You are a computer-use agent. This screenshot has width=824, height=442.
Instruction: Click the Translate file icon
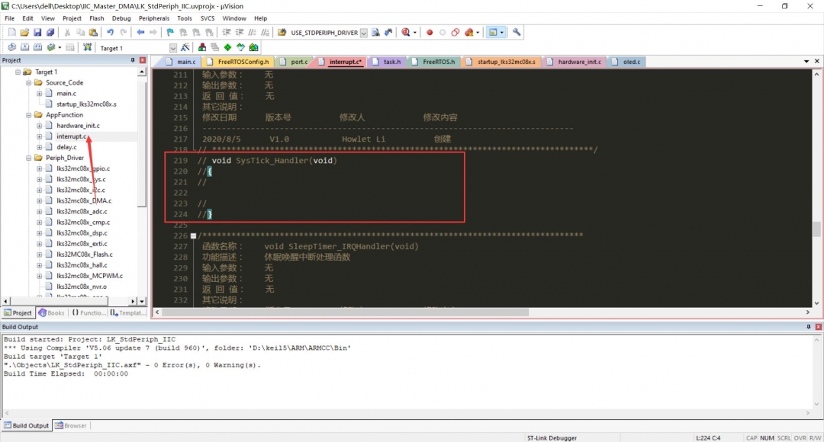pyautogui.click(x=11, y=48)
